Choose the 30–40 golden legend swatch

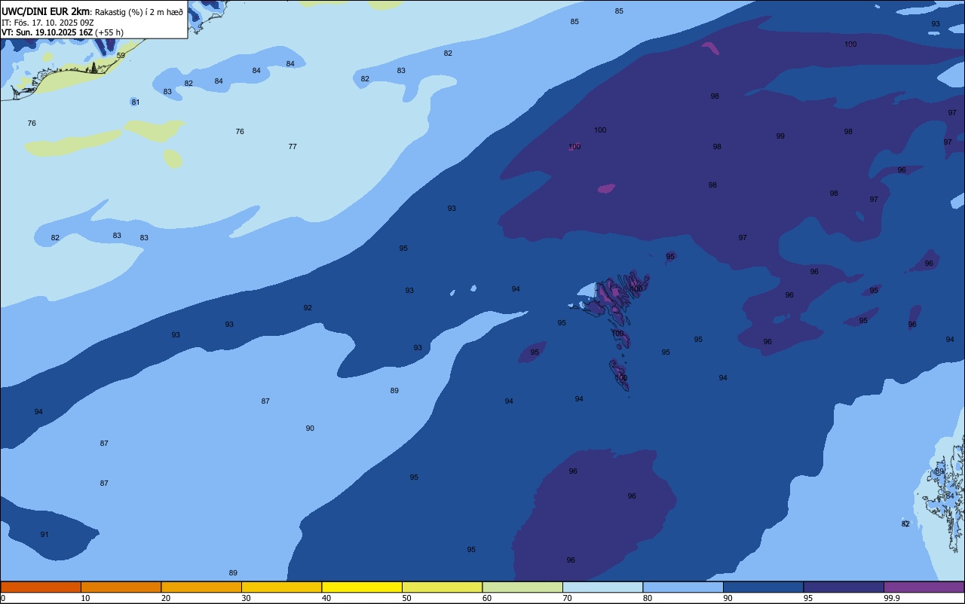click(x=281, y=587)
